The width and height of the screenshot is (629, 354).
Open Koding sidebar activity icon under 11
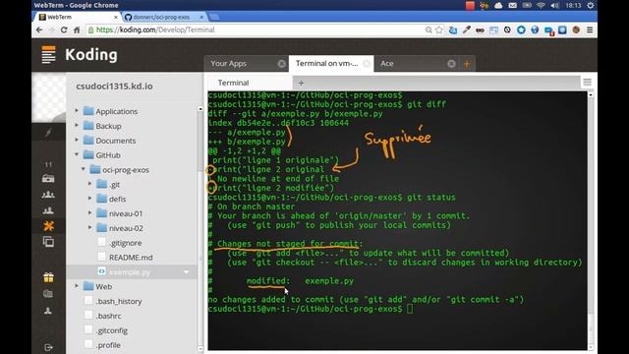(x=48, y=179)
